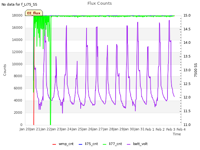Viewport: 200px width, 150px height.
Task: Click the Jan 20 x-axis label
Action: (25, 129)
